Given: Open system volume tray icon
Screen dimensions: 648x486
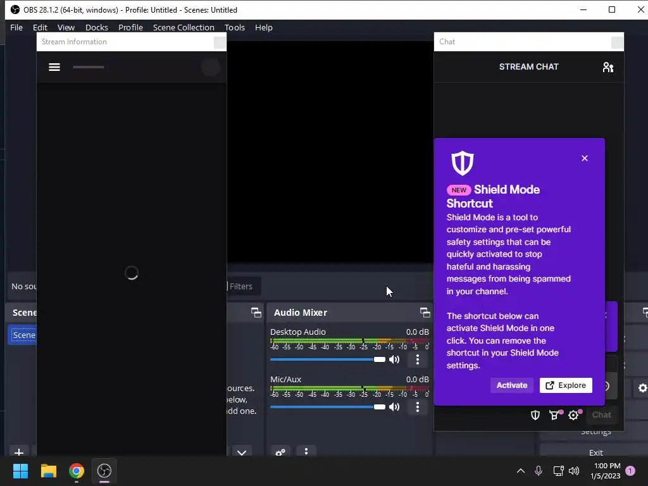Looking at the screenshot, I should tap(574, 470).
